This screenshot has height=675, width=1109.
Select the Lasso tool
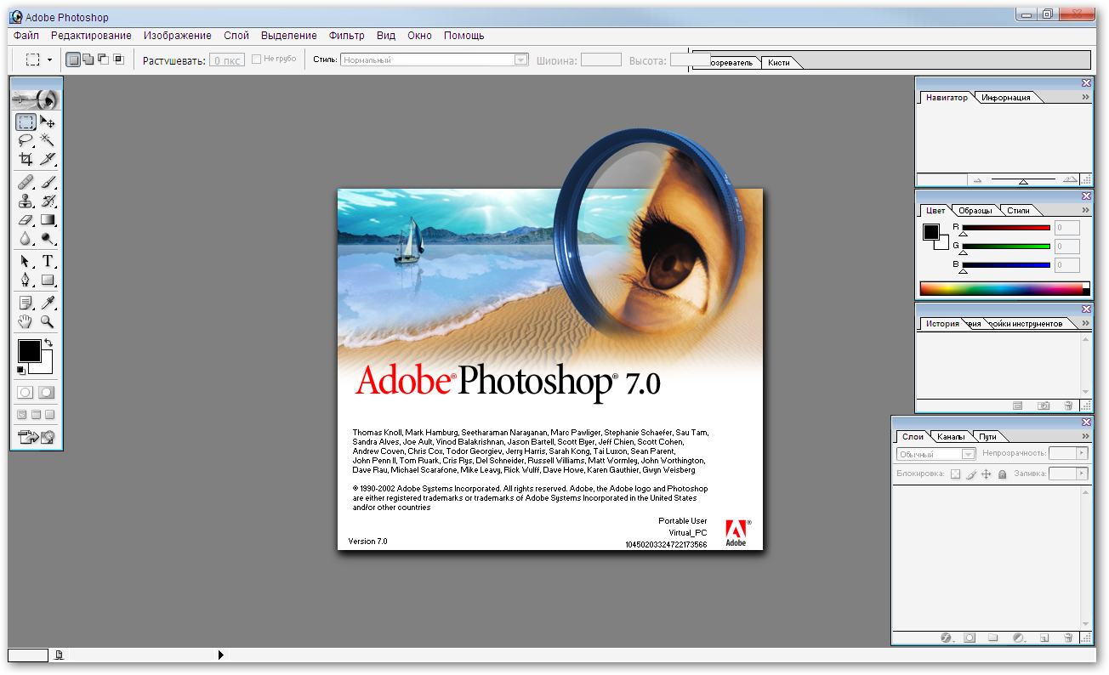(x=26, y=140)
